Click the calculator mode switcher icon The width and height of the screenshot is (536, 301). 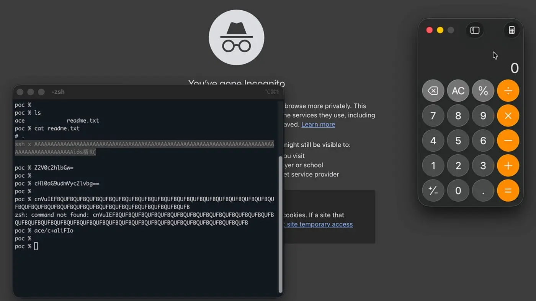point(512,30)
